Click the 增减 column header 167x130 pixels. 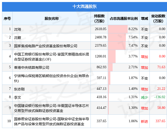pyautogui.click(x=144, y=18)
